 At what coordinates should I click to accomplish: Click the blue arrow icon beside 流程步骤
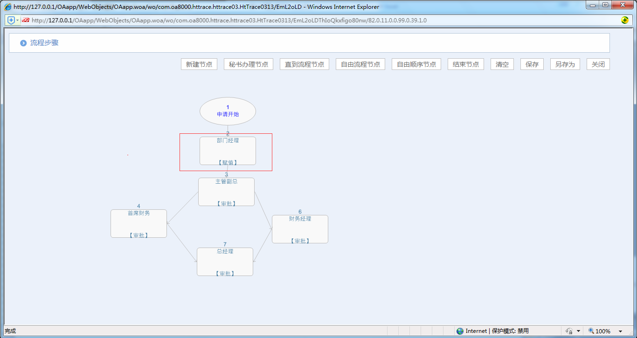pyautogui.click(x=23, y=43)
